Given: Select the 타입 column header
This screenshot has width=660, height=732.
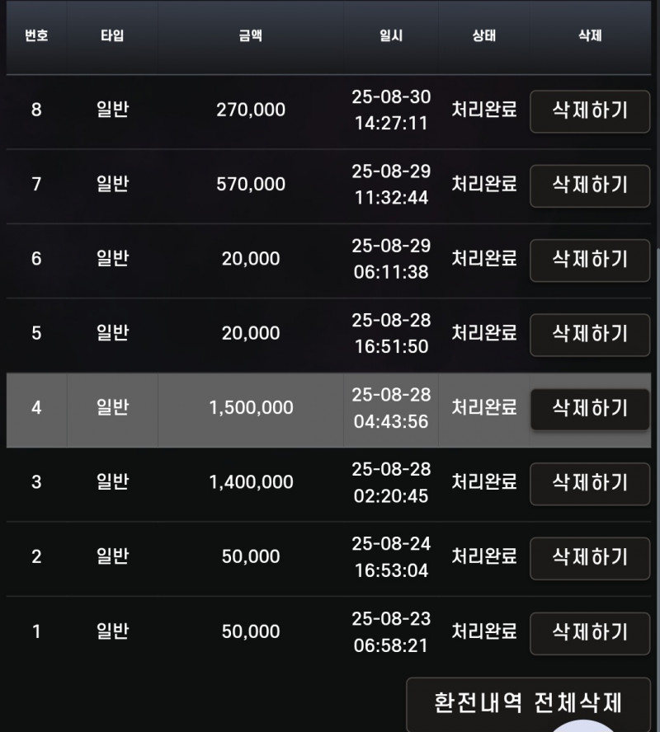Looking at the screenshot, I should click(112, 37).
